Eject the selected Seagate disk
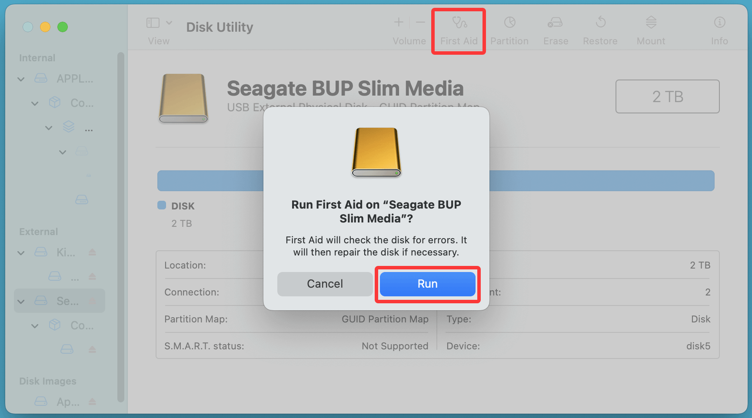Screen dimensions: 752x418 point(92,300)
